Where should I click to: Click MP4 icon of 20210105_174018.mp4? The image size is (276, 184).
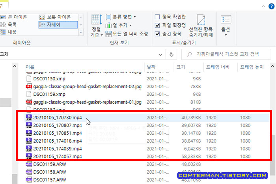[29, 141]
